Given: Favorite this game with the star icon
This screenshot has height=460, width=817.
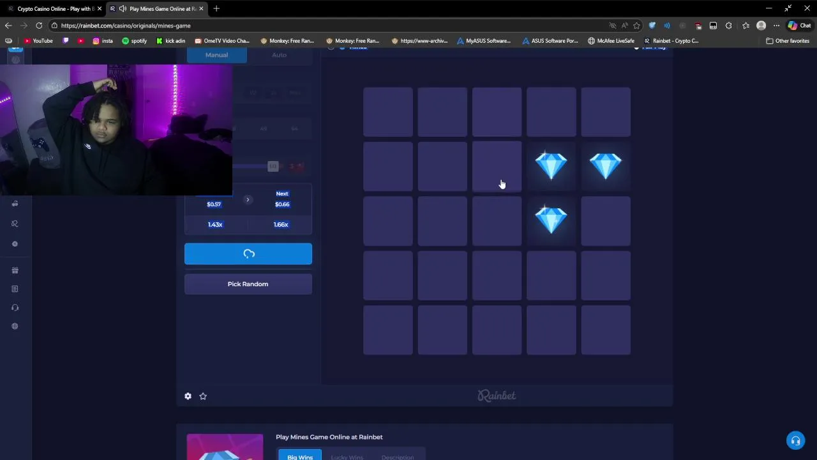Looking at the screenshot, I should coord(203,396).
